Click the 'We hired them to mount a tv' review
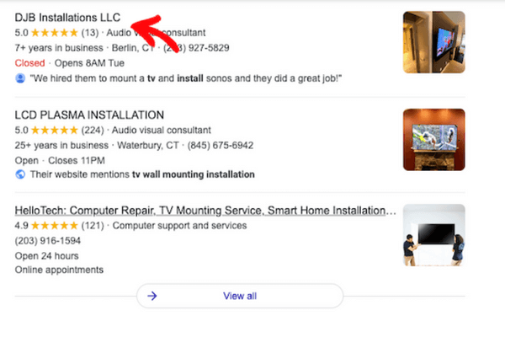Image resolution: width=505 pixels, height=337 pixels. pos(186,78)
